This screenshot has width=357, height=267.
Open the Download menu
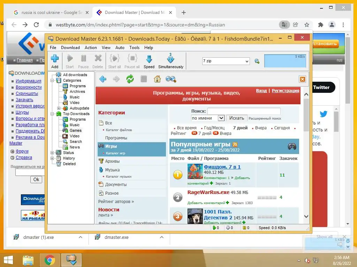tap(70, 48)
